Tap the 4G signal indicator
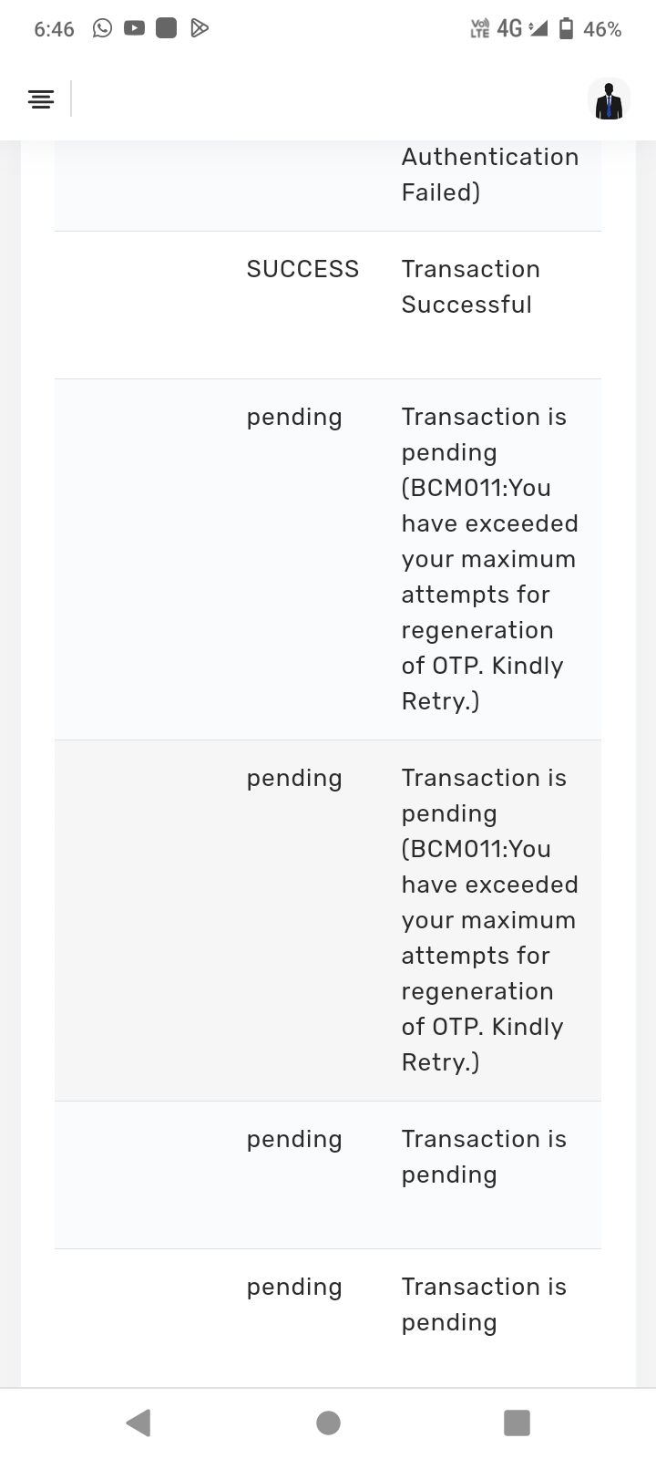Screen dimensions: 656x1459 pyautogui.click(x=509, y=29)
